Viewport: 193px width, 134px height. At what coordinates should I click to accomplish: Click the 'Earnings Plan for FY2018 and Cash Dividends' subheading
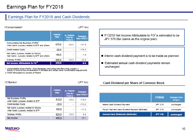49,17
